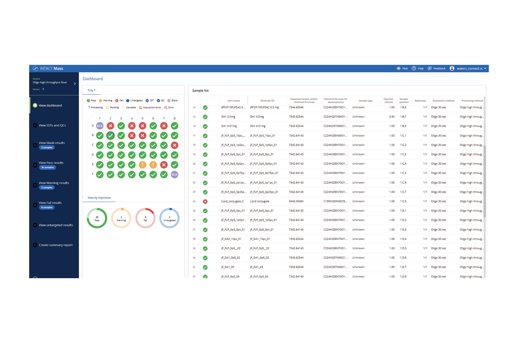Click the 8 Fail donut chart
The width and height of the screenshot is (518, 345).
coord(145,218)
